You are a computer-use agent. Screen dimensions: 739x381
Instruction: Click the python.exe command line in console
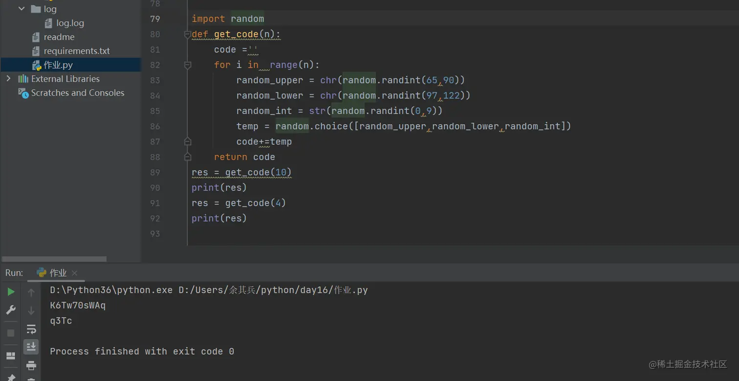[209, 290]
